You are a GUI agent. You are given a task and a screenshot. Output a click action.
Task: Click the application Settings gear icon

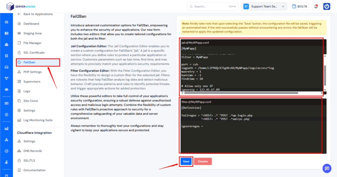point(19,110)
